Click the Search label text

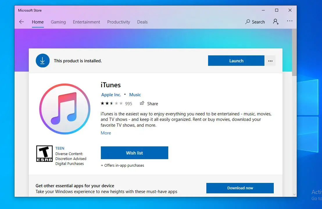click(258, 22)
